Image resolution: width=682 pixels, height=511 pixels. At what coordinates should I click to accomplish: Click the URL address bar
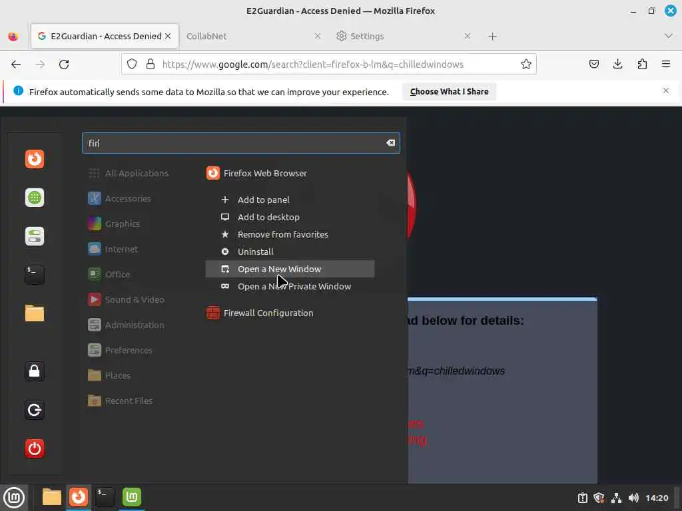(328, 65)
